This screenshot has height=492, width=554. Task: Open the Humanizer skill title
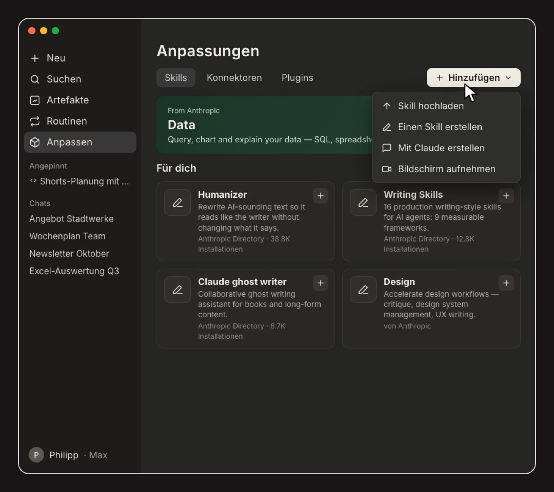point(222,195)
